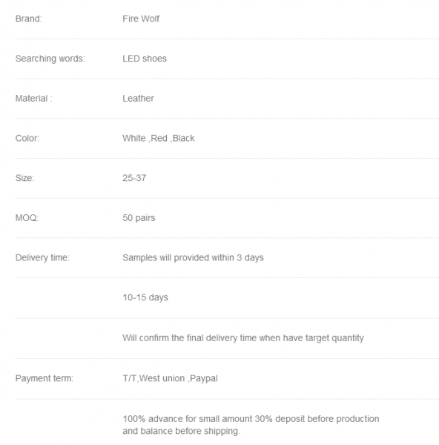This screenshot has height=445, width=439.
Task: Select the White, Red, Black color text
Action: point(159,138)
